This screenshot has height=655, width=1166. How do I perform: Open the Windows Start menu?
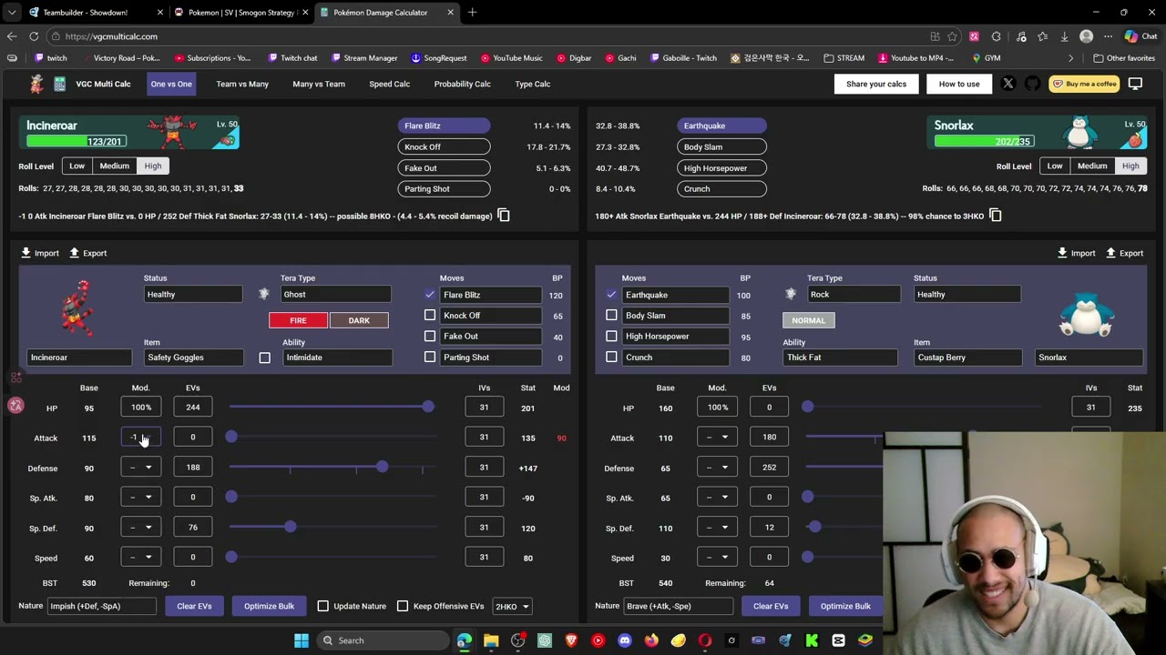pyautogui.click(x=301, y=640)
